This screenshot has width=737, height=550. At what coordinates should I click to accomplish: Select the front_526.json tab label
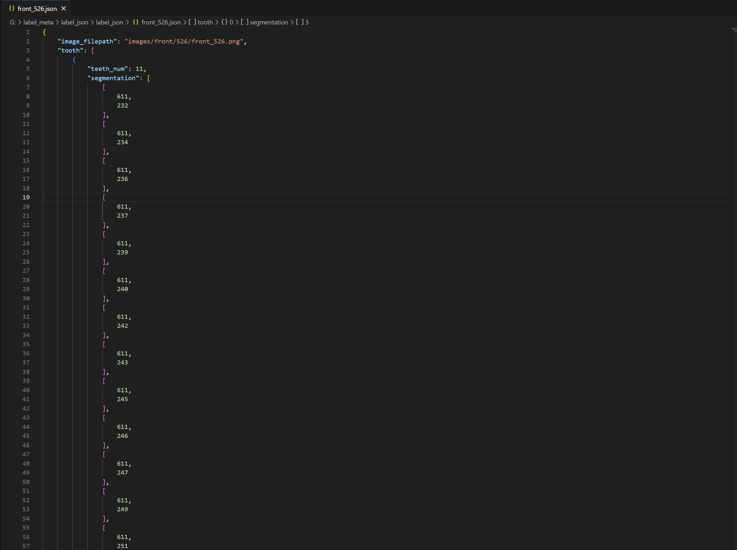point(37,9)
